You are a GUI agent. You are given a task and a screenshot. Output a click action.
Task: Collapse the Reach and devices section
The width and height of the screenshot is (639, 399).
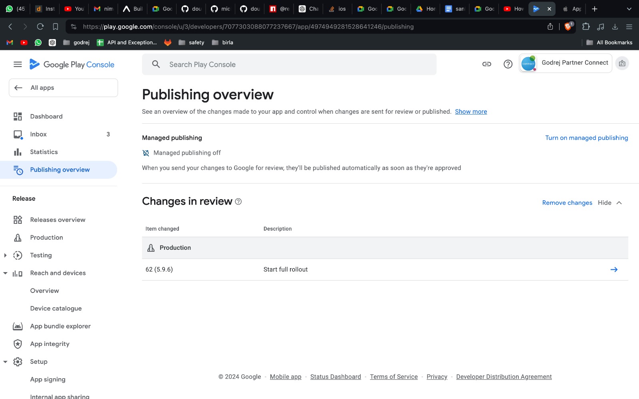[5, 273]
